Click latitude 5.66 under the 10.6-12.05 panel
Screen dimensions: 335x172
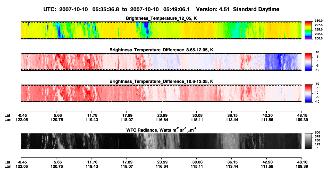click(x=56, y=116)
